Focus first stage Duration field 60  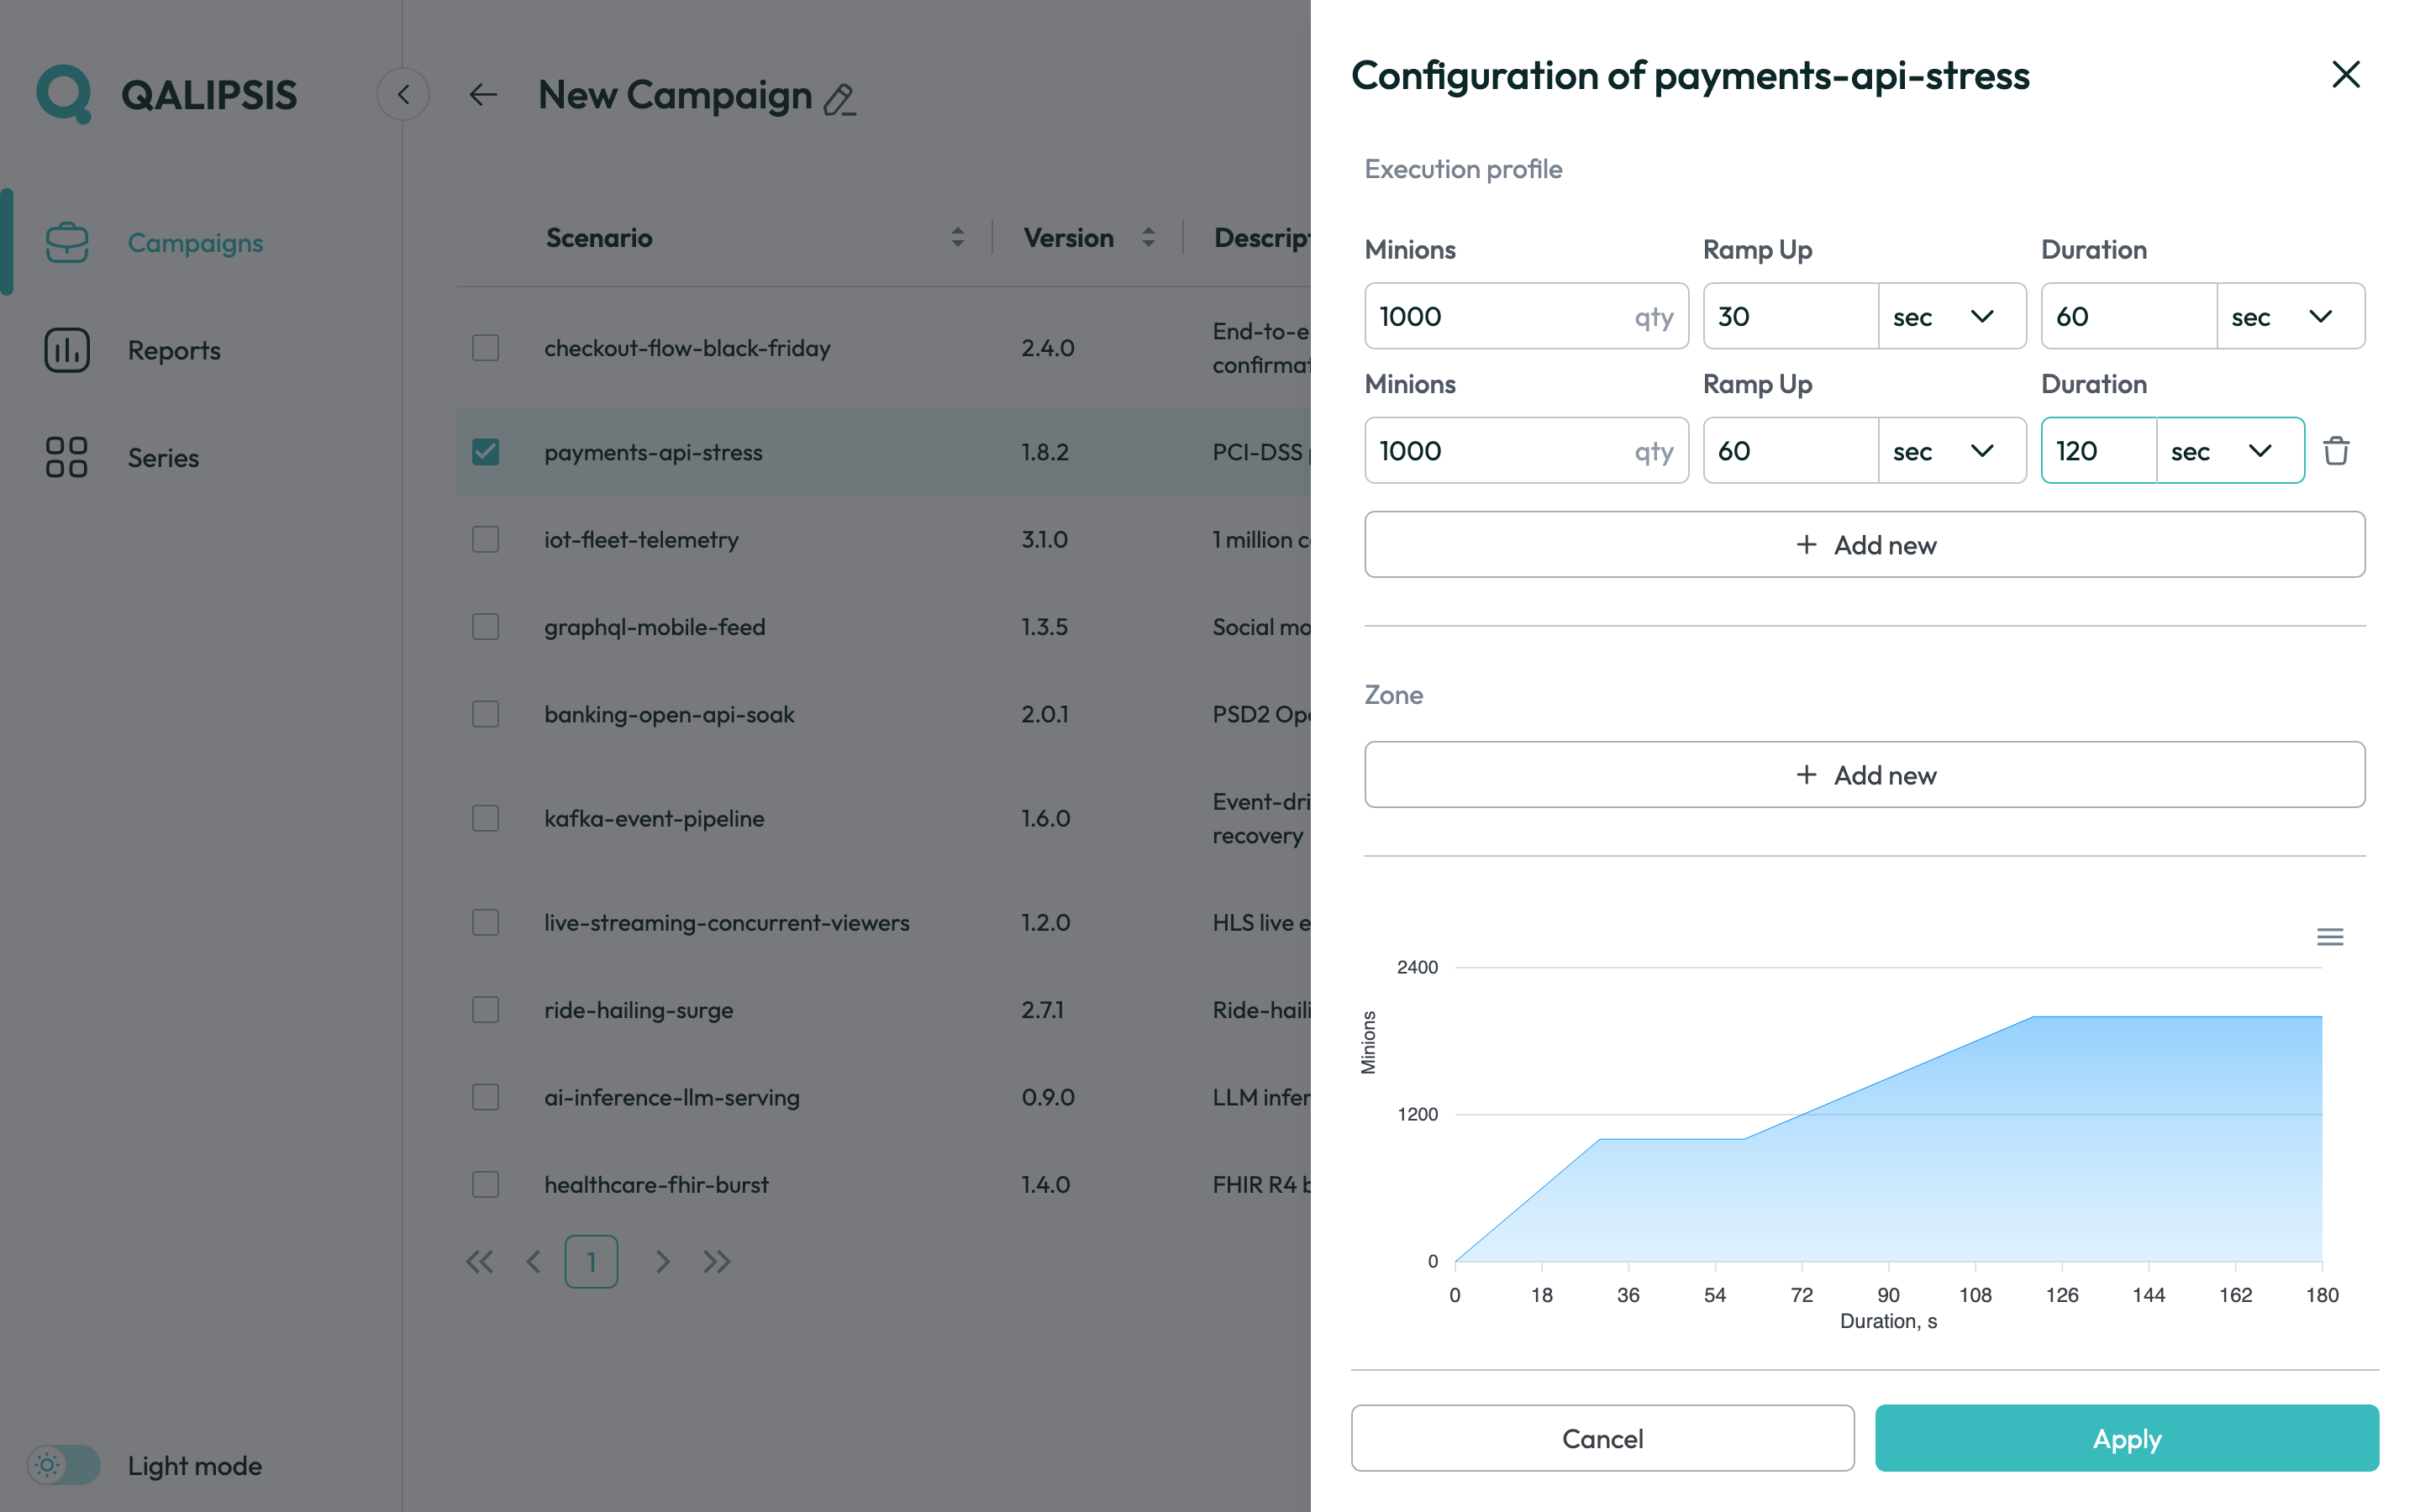2128,316
